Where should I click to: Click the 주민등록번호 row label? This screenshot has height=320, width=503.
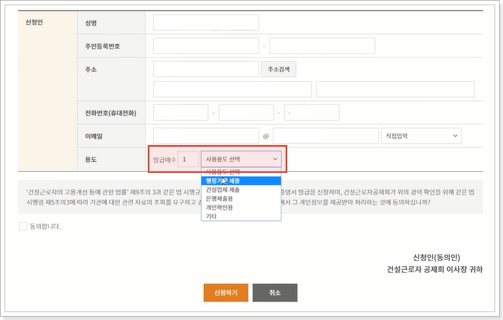102,46
